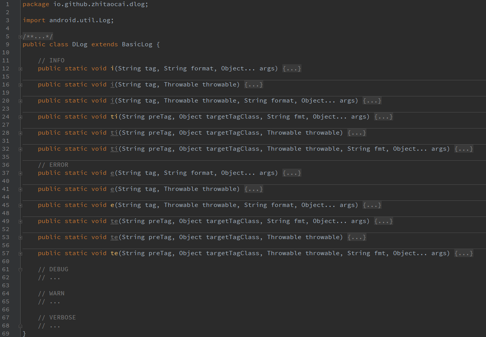This screenshot has width=486, height=337.
Task: Expand fold marker in gutter at line 16
Action: [x=20, y=85]
